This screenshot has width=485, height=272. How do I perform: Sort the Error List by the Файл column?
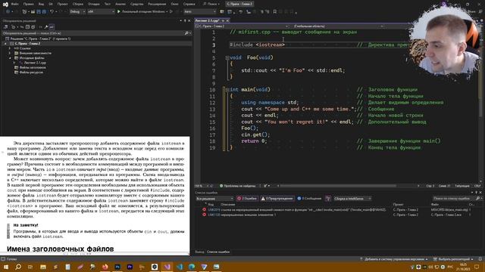(x=434, y=205)
